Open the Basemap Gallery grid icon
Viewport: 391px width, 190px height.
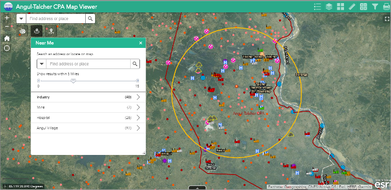coord(340,7)
